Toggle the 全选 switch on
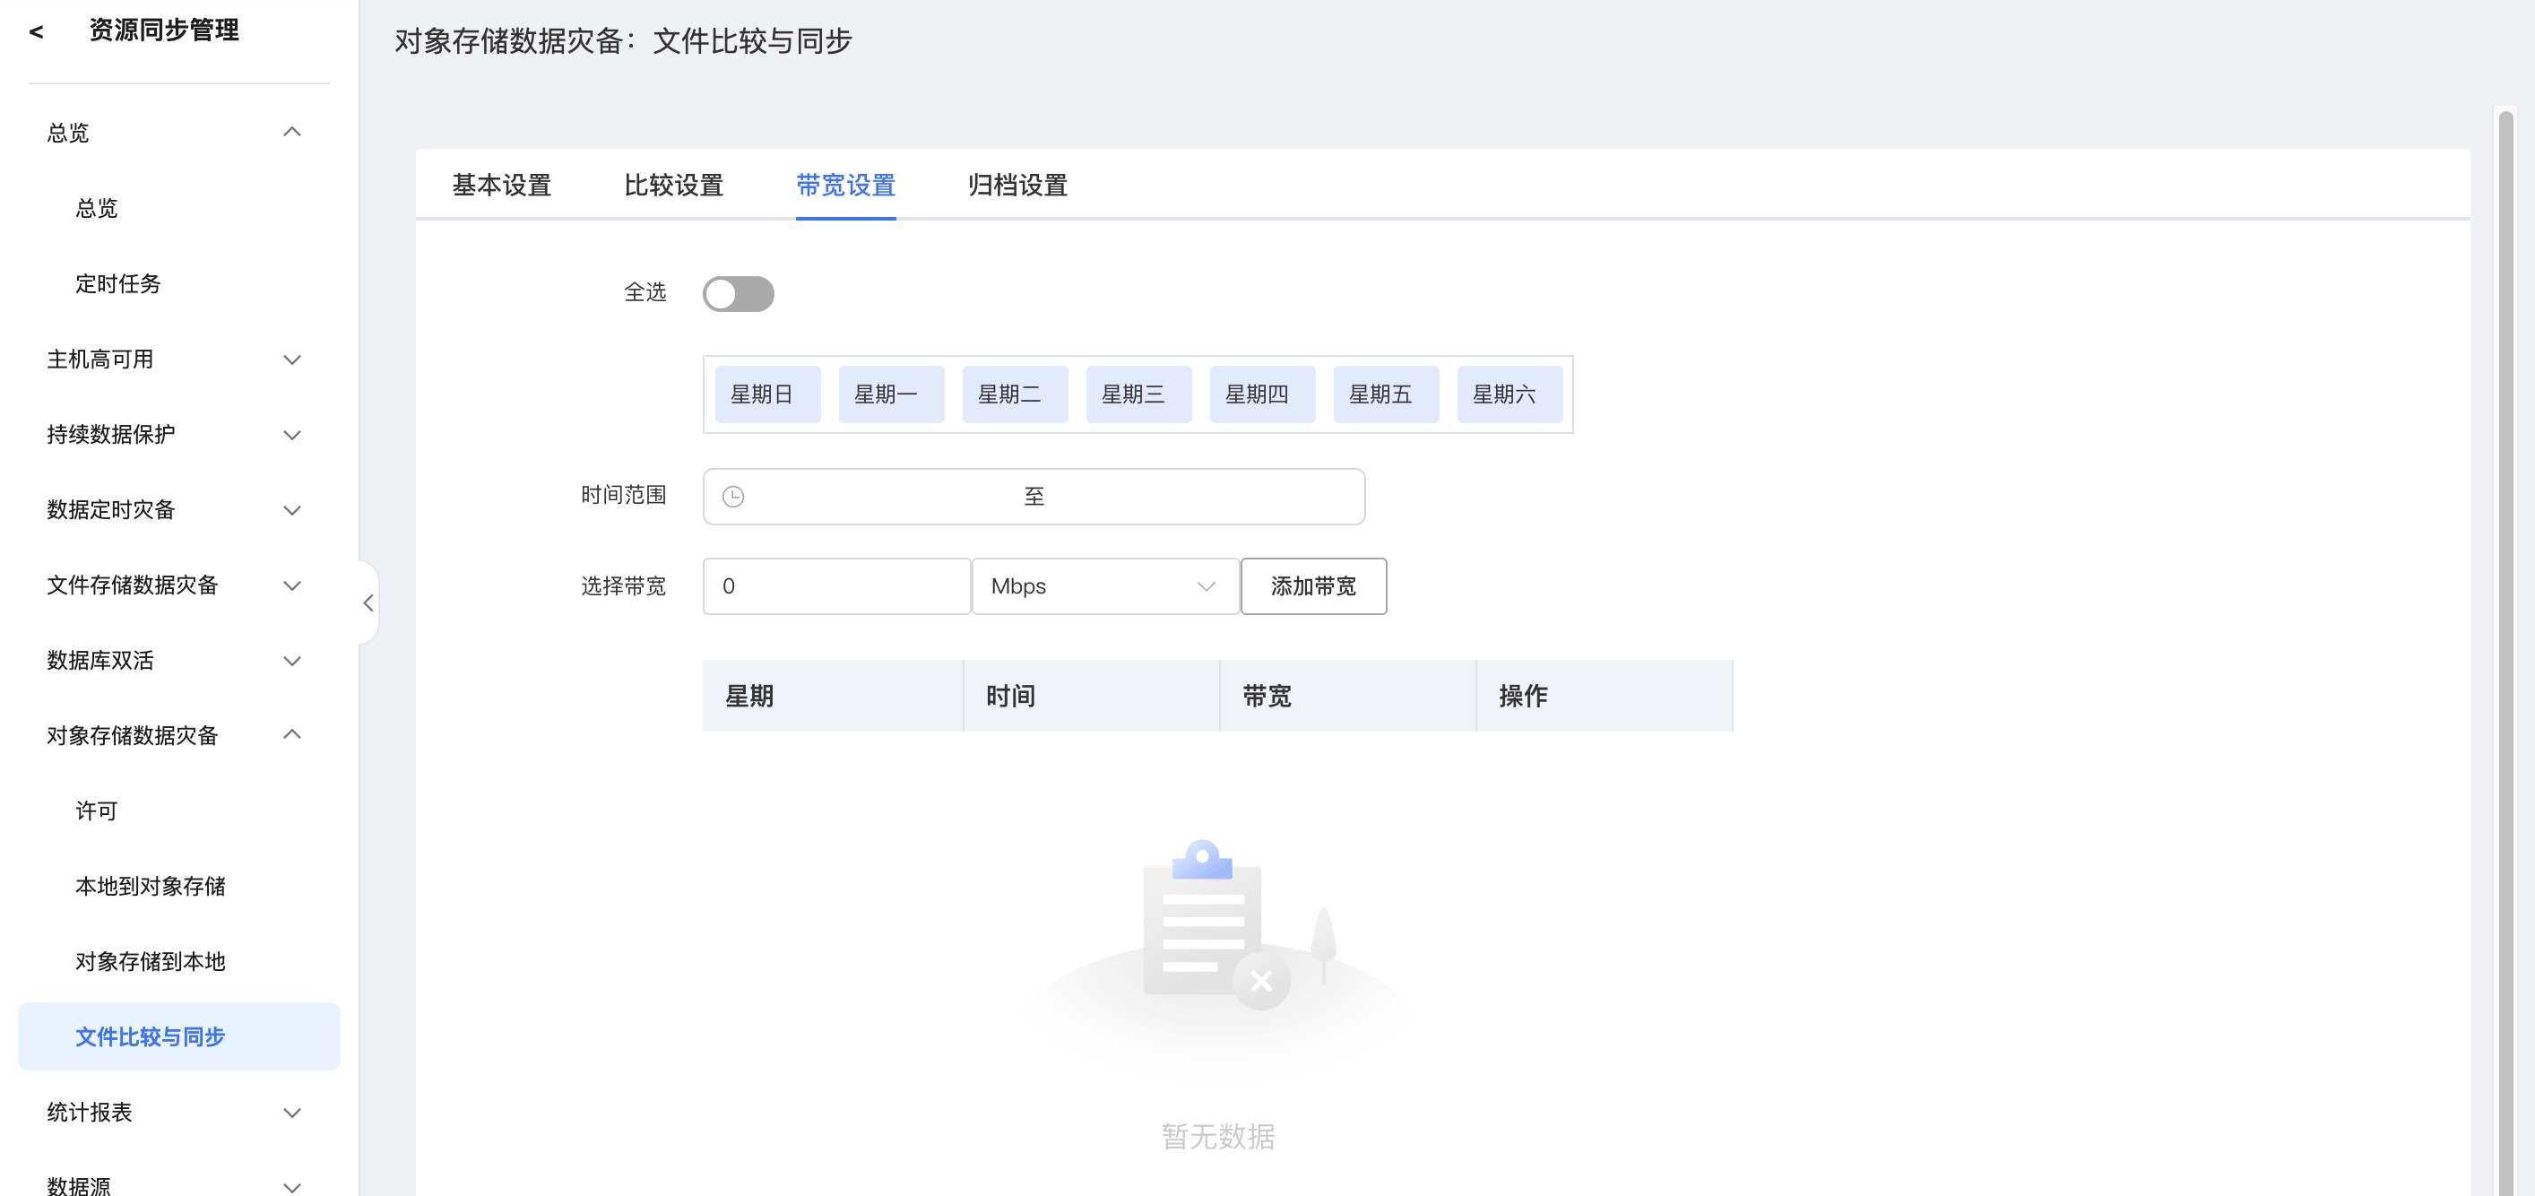The width and height of the screenshot is (2535, 1196). tap(738, 293)
